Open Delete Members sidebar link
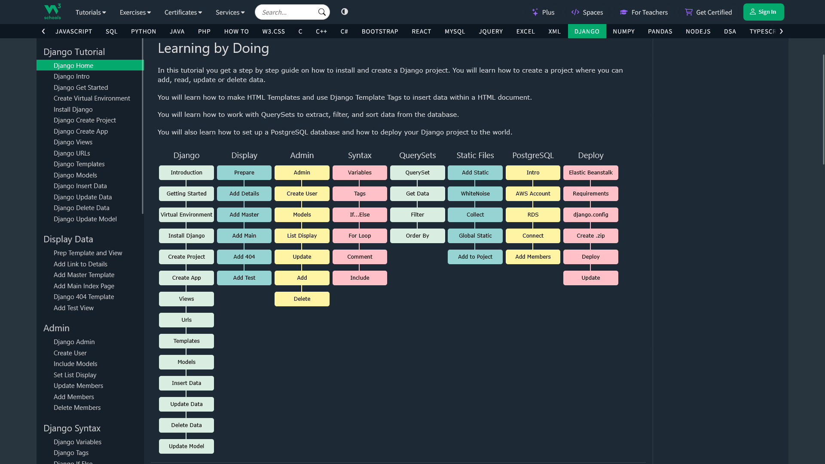The image size is (825, 464). pyautogui.click(x=90, y=407)
